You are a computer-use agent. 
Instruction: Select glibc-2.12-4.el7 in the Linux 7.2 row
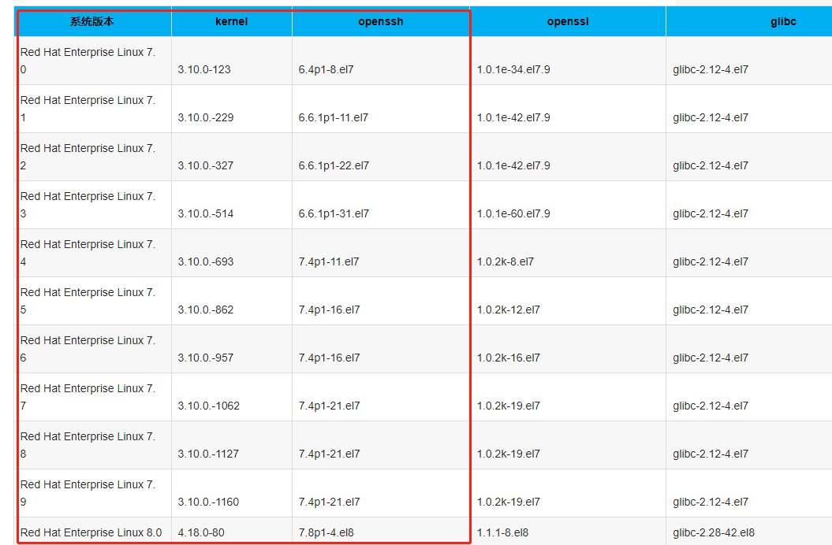coord(711,165)
